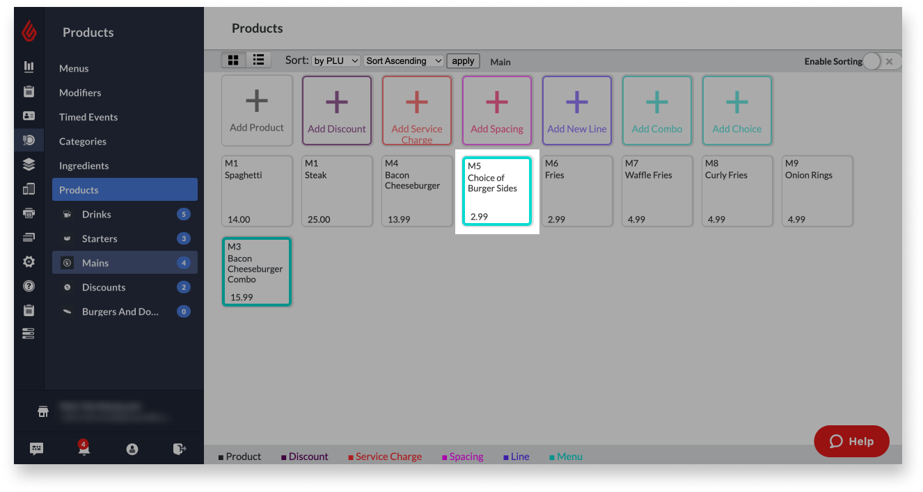The height and width of the screenshot is (492, 923).
Task: Select the M6 Fries product tile
Action: (x=576, y=191)
